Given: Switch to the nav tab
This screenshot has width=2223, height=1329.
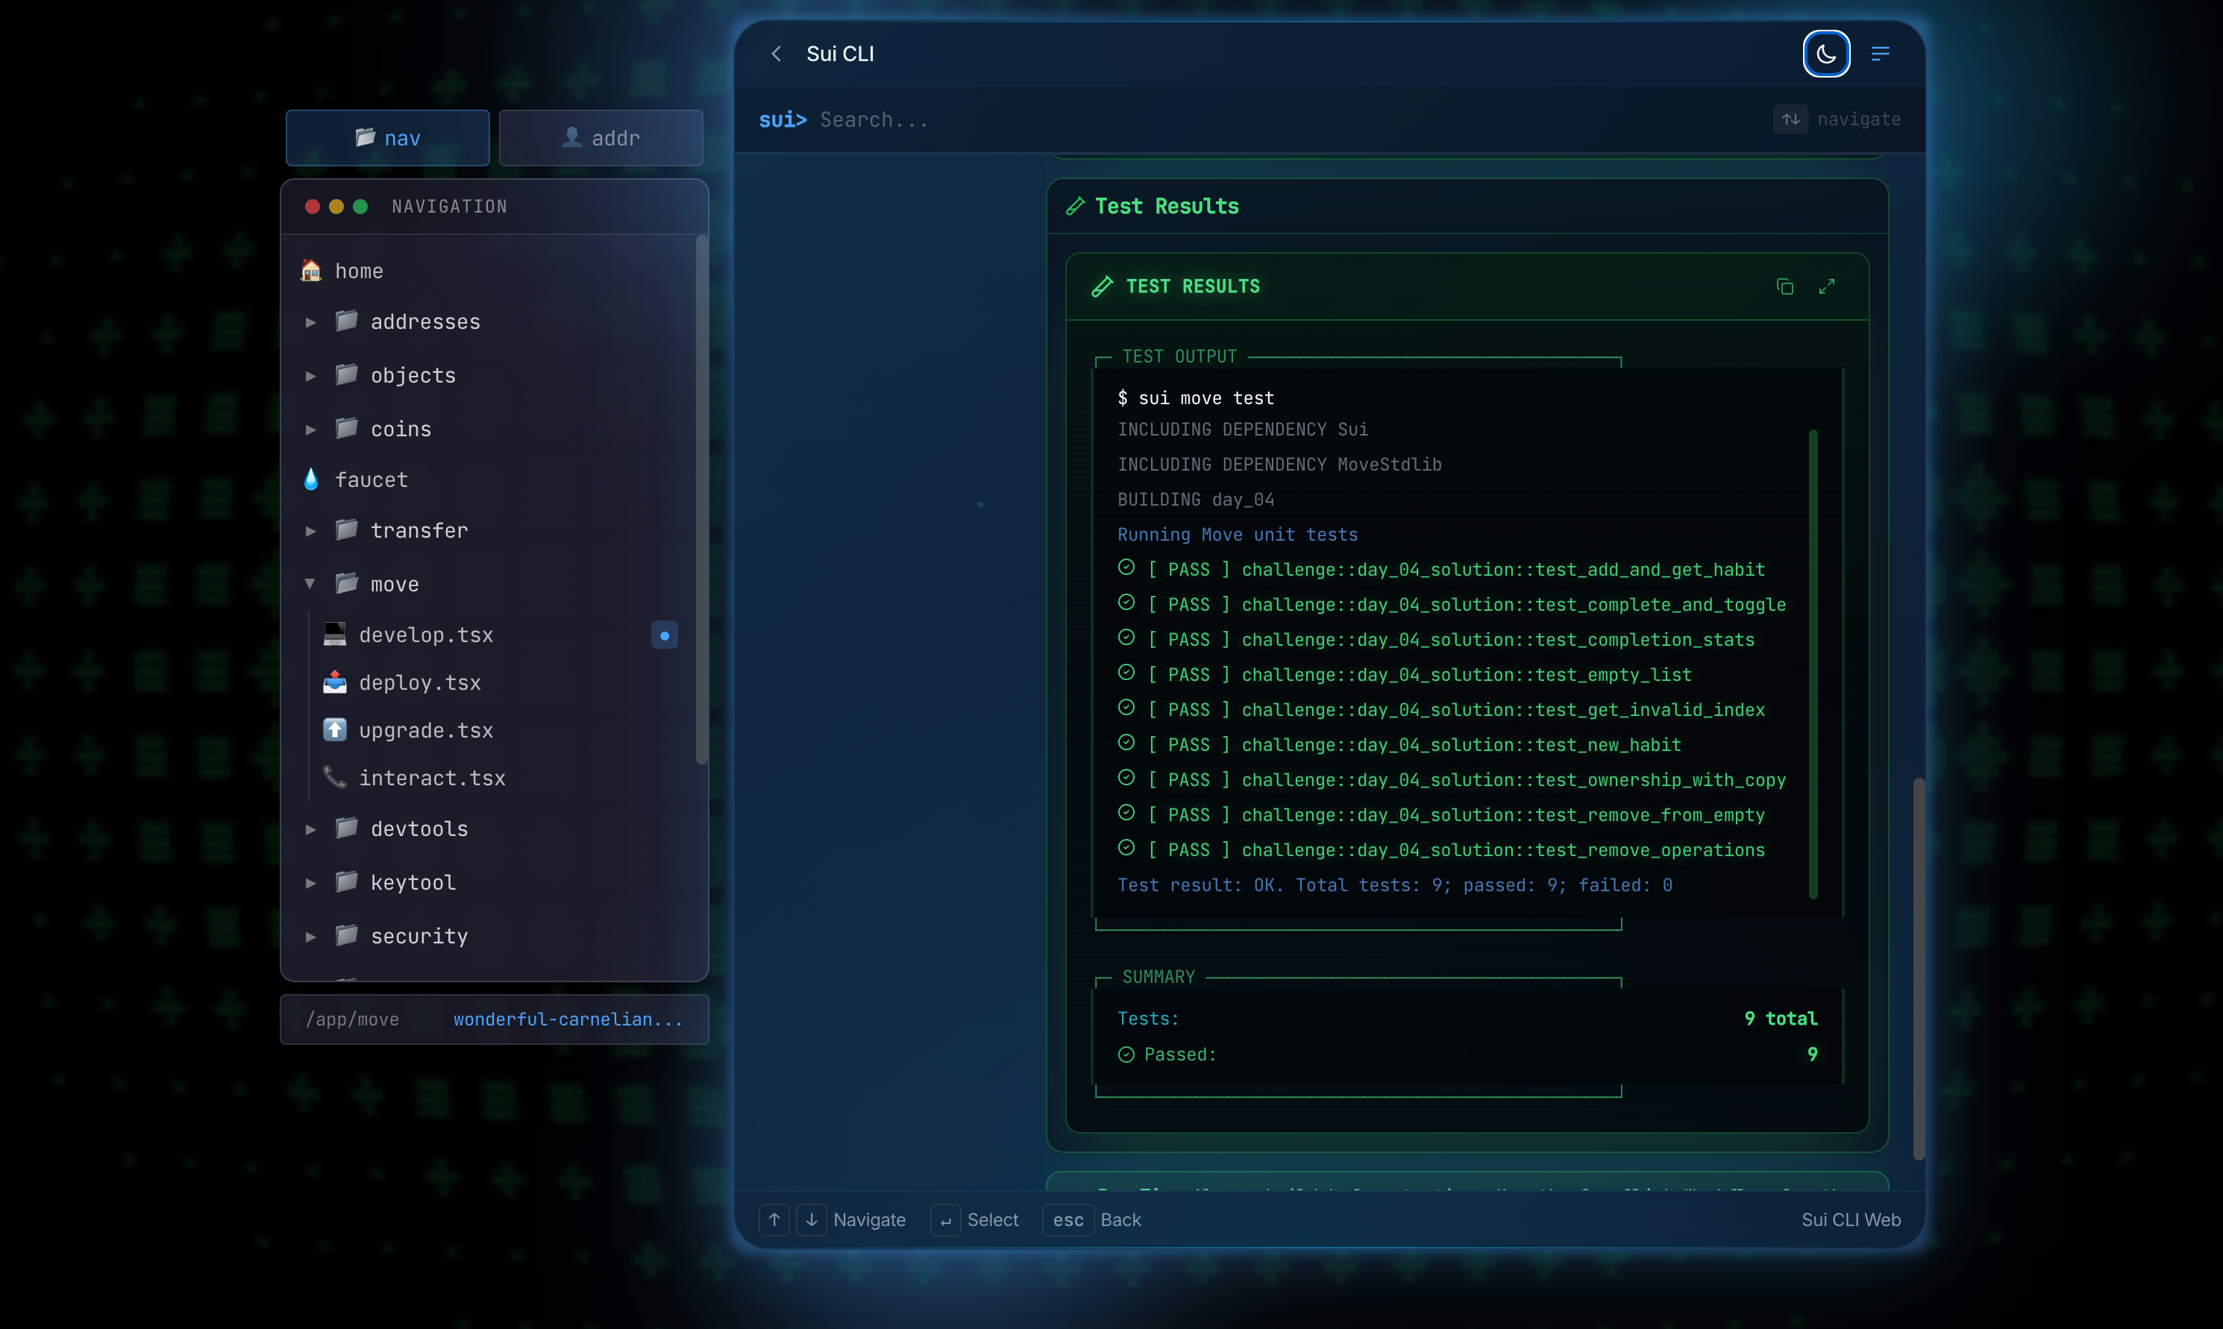Looking at the screenshot, I should coord(387,138).
